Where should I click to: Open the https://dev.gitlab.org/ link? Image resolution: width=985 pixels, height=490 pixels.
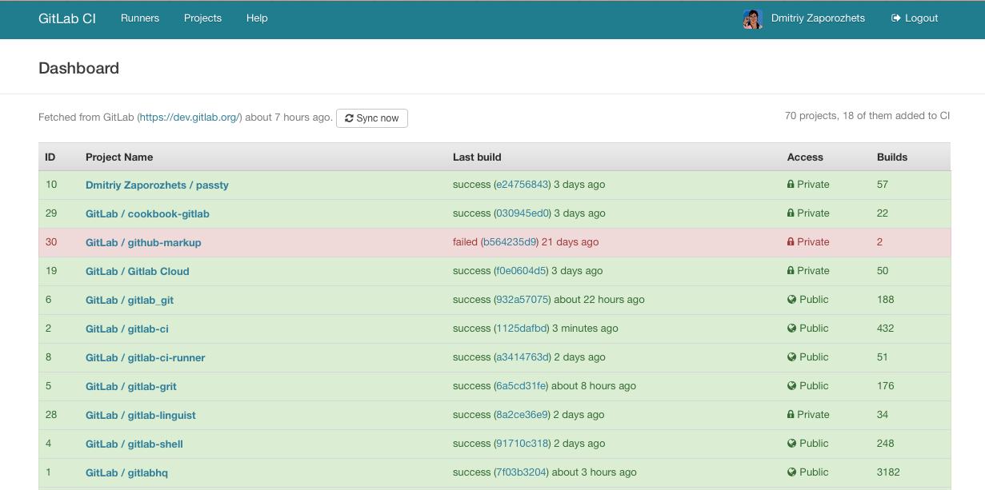coord(190,118)
